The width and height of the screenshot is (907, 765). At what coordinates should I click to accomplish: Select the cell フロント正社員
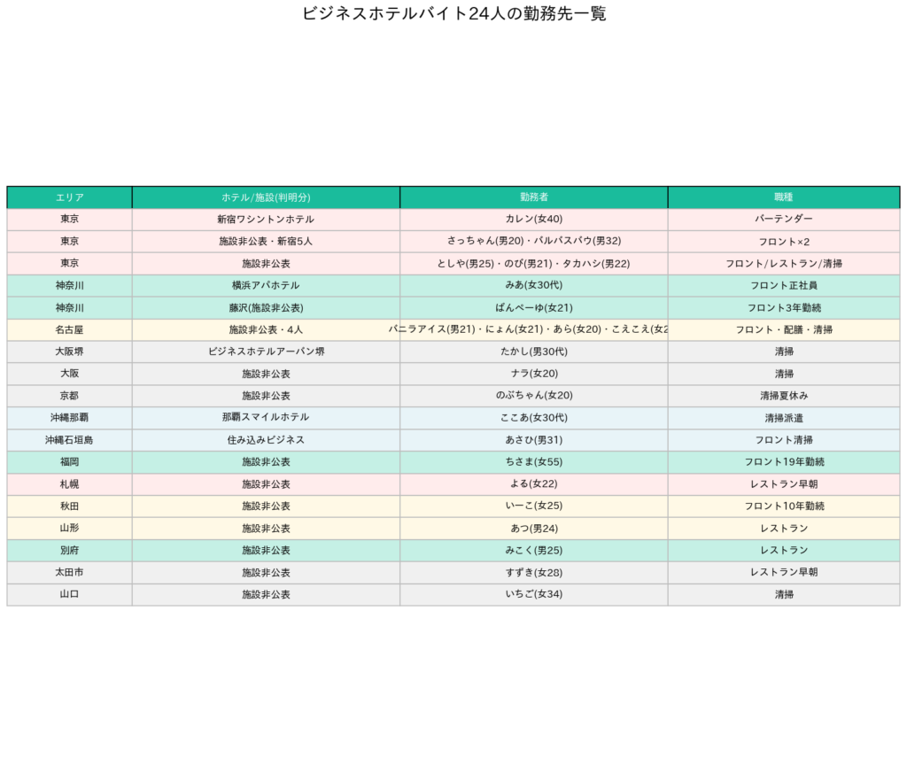[784, 286]
